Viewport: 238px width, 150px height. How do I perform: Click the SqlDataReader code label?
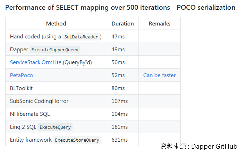point(82,37)
